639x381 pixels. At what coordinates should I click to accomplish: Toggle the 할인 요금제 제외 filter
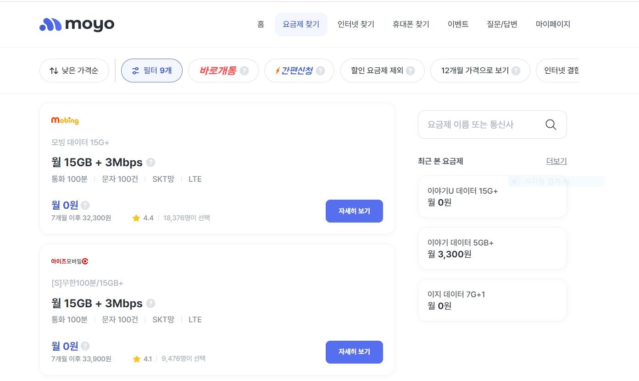377,71
